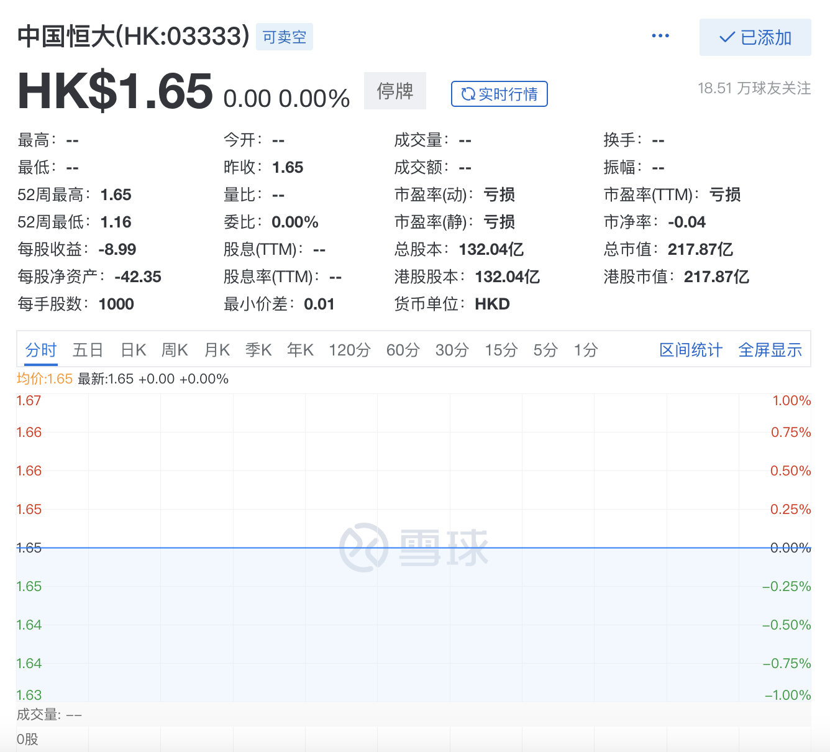Image resolution: width=830 pixels, height=752 pixels.
Task: Click the 均价:1.65 label above chart
Action: pyautogui.click(x=45, y=378)
